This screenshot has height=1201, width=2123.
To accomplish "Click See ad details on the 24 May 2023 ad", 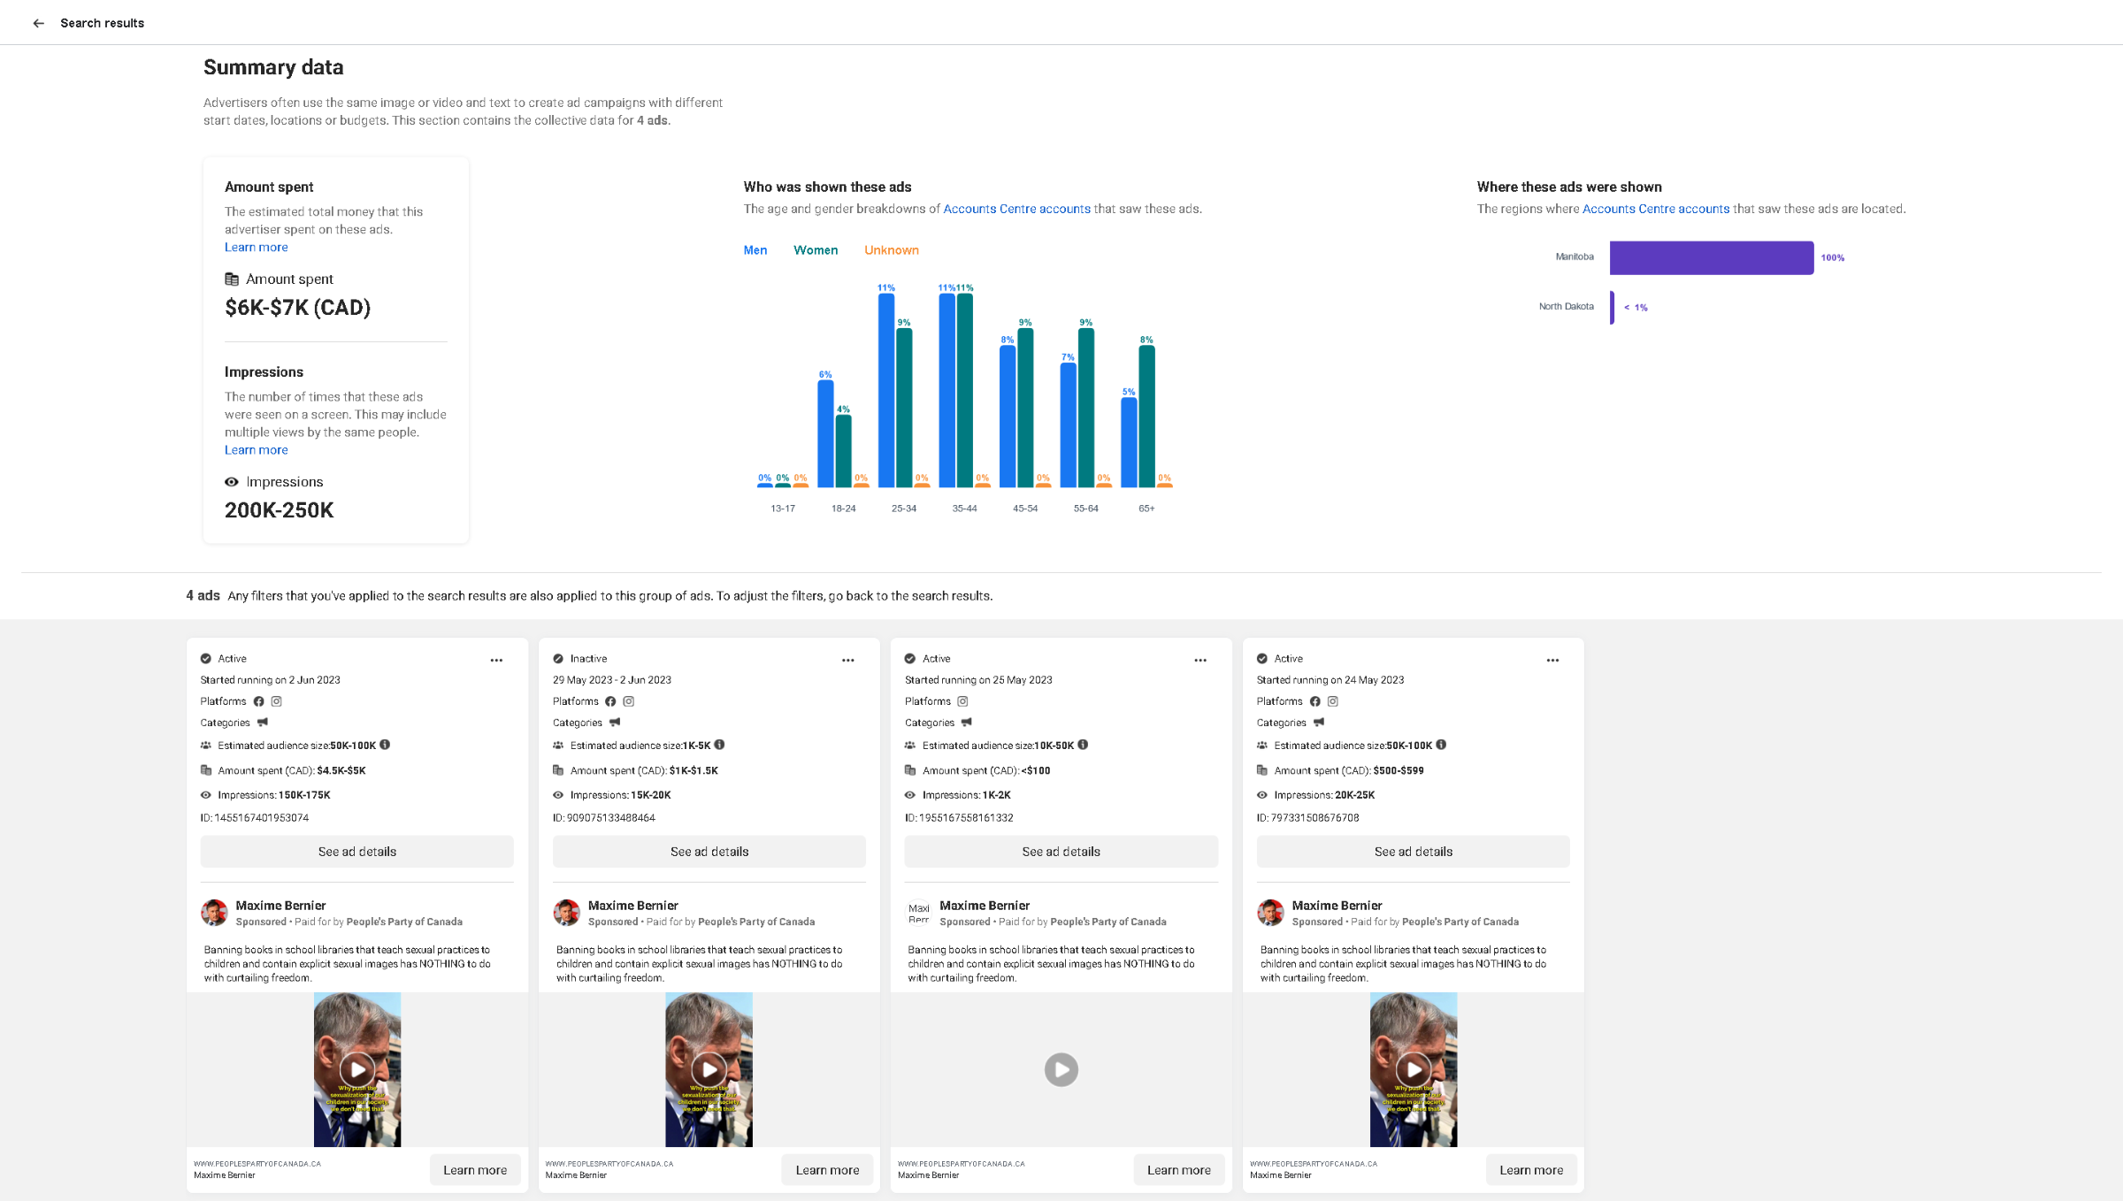I will pos(1414,852).
